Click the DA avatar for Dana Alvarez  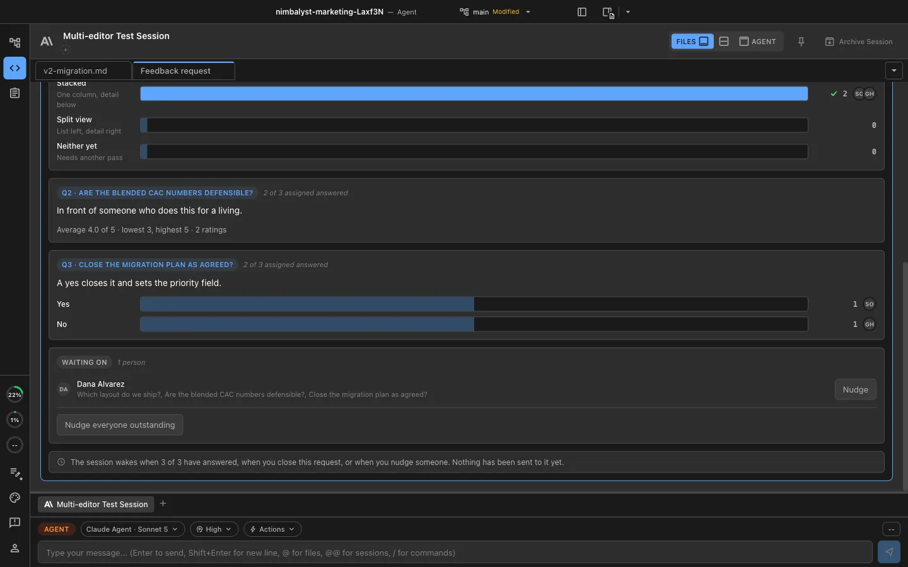pos(64,389)
